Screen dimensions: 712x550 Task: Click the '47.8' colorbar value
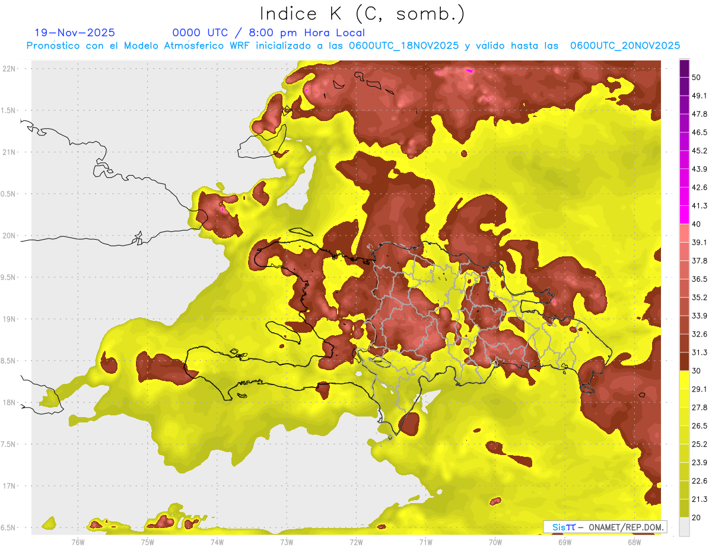[700, 114]
